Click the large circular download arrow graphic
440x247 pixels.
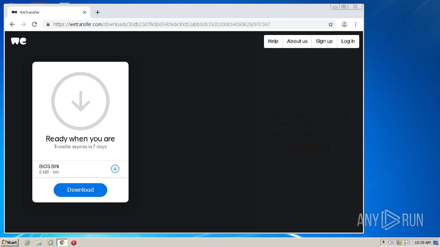coord(80,101)
